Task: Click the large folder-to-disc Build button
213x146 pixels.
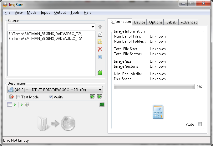Action: [x=56, y=123]
